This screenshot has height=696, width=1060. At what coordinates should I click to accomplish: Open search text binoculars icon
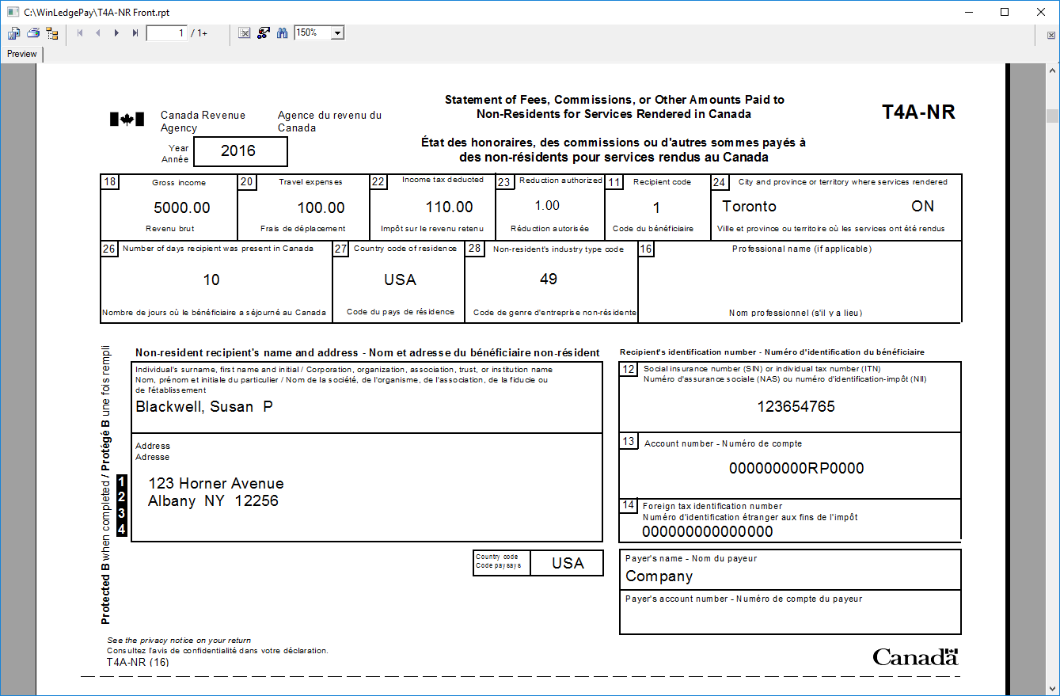(282, 33)
